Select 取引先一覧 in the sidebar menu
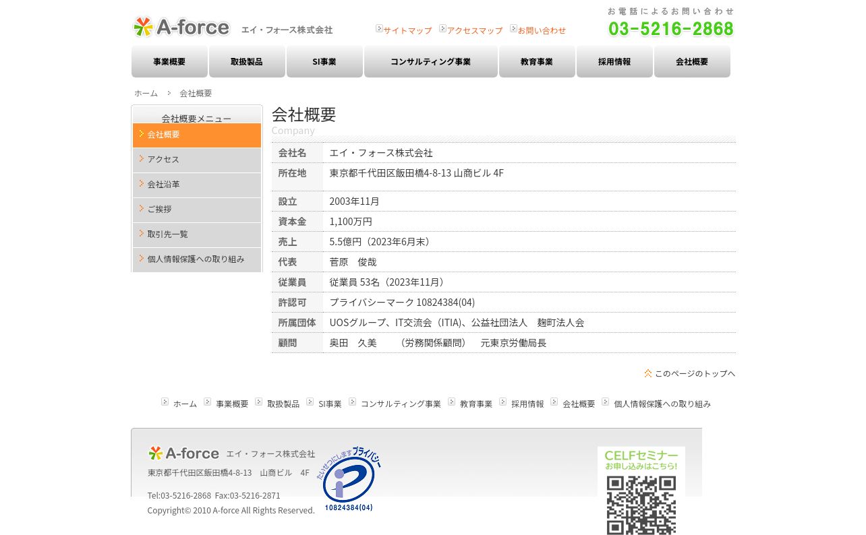This screenshot has height=535, width=866. tap(197, 234)
